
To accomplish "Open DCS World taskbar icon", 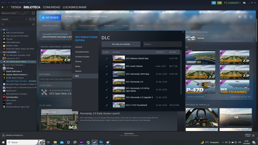I will (101, 142).
